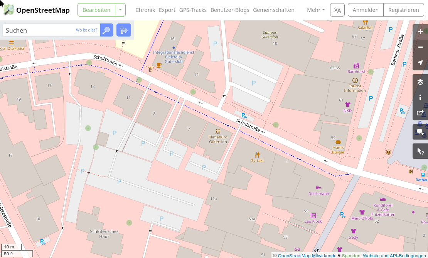Screen dimensions: 428x258
Task: Open the Chronik menu item
Action: coord(145,10)
